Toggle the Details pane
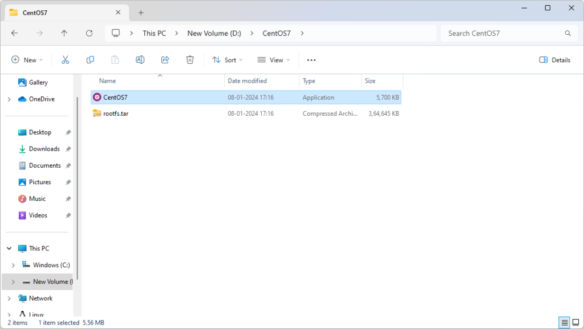 point(554,60)
